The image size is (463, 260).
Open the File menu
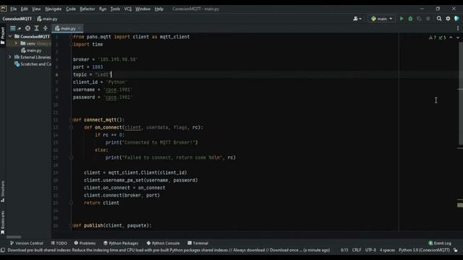point(13,9)
